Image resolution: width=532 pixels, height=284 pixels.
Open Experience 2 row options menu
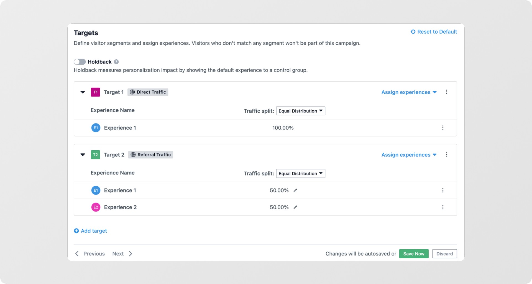point(443,207)
